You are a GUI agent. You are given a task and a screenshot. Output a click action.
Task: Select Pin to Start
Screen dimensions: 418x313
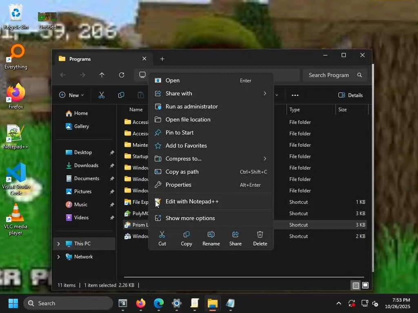click(211, 132)
